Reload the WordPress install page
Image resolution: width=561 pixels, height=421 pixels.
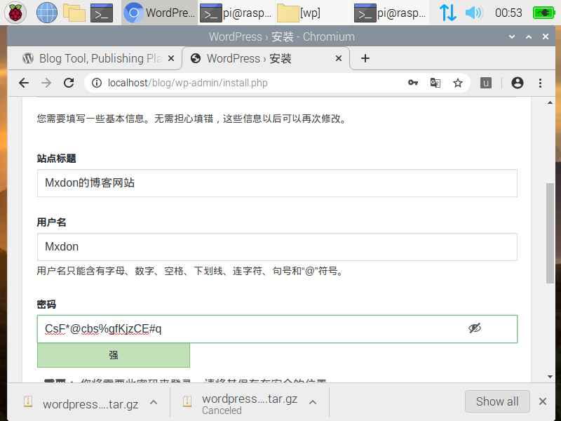69,83
